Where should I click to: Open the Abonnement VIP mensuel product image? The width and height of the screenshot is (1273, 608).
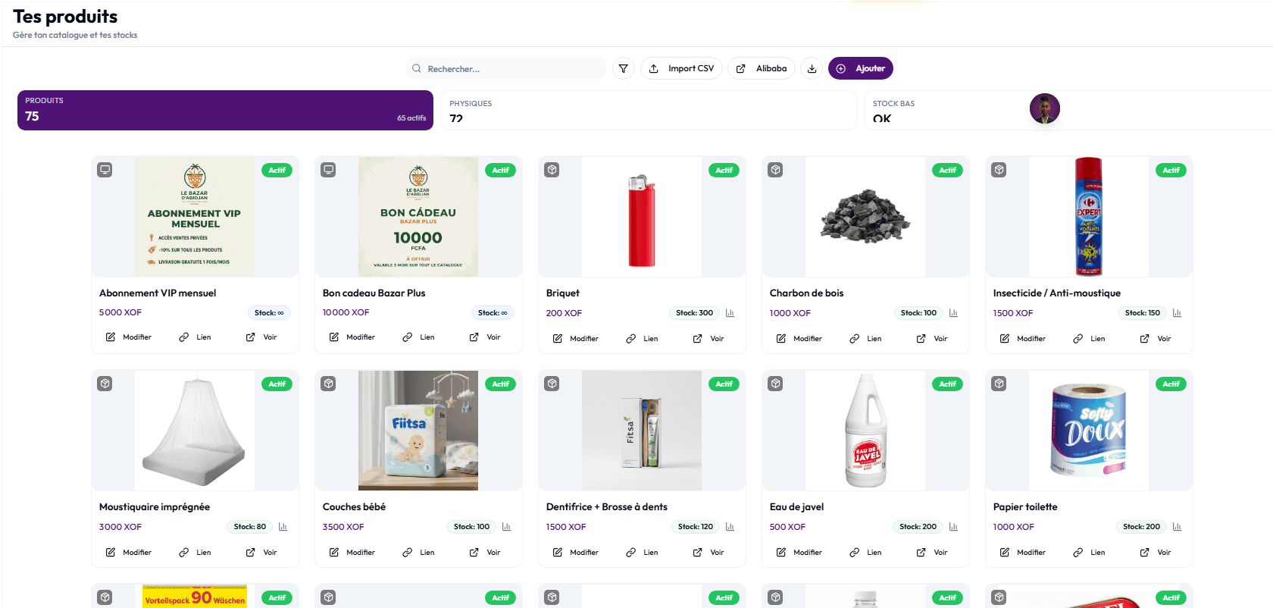tap(195, 217)
